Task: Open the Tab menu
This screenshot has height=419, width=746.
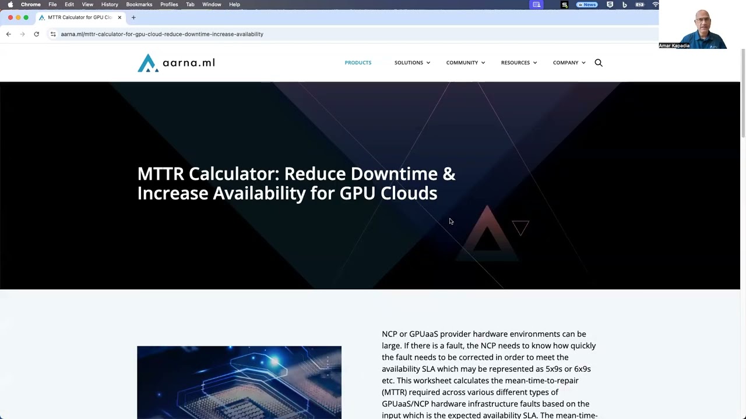Action: pos(190,4)
